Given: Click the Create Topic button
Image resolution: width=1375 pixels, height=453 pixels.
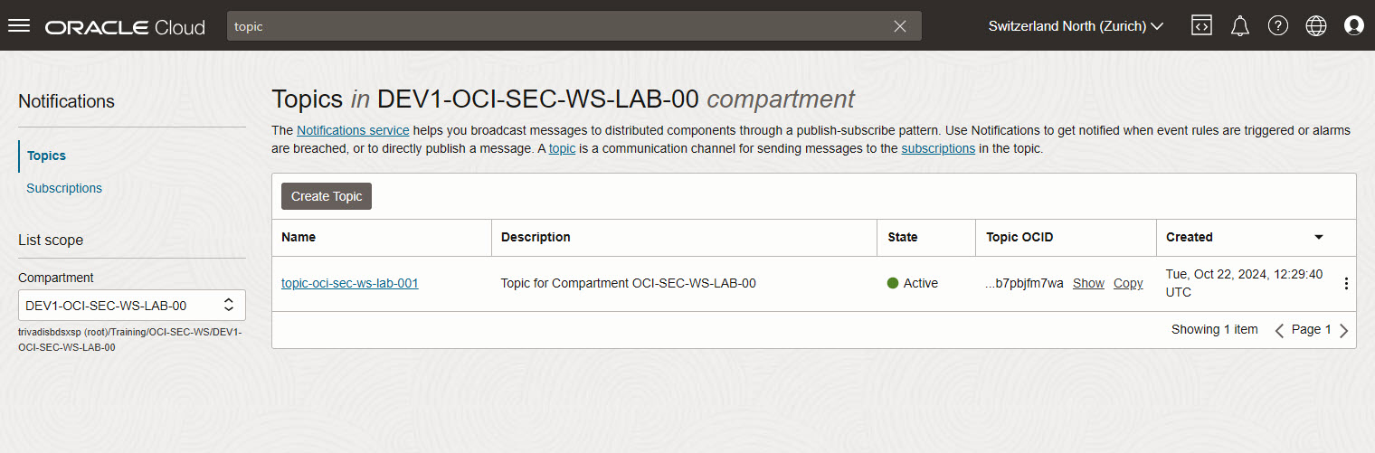Looking at the screenshot, I should tap(327, 196).
